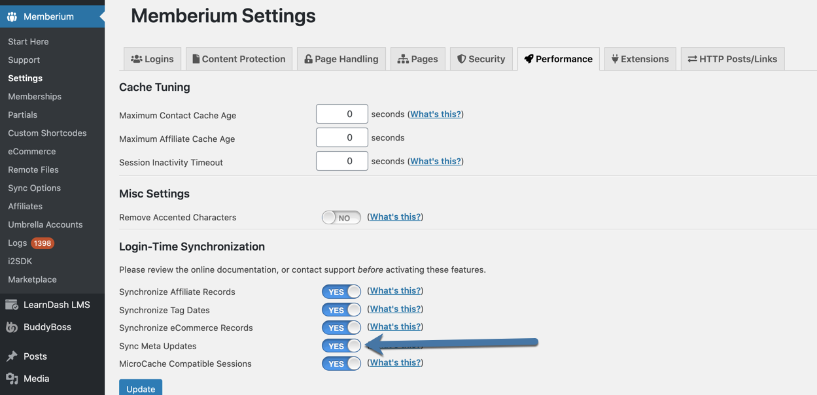Turn off Sync Meta Updates toggle

[x=341, y=346]
